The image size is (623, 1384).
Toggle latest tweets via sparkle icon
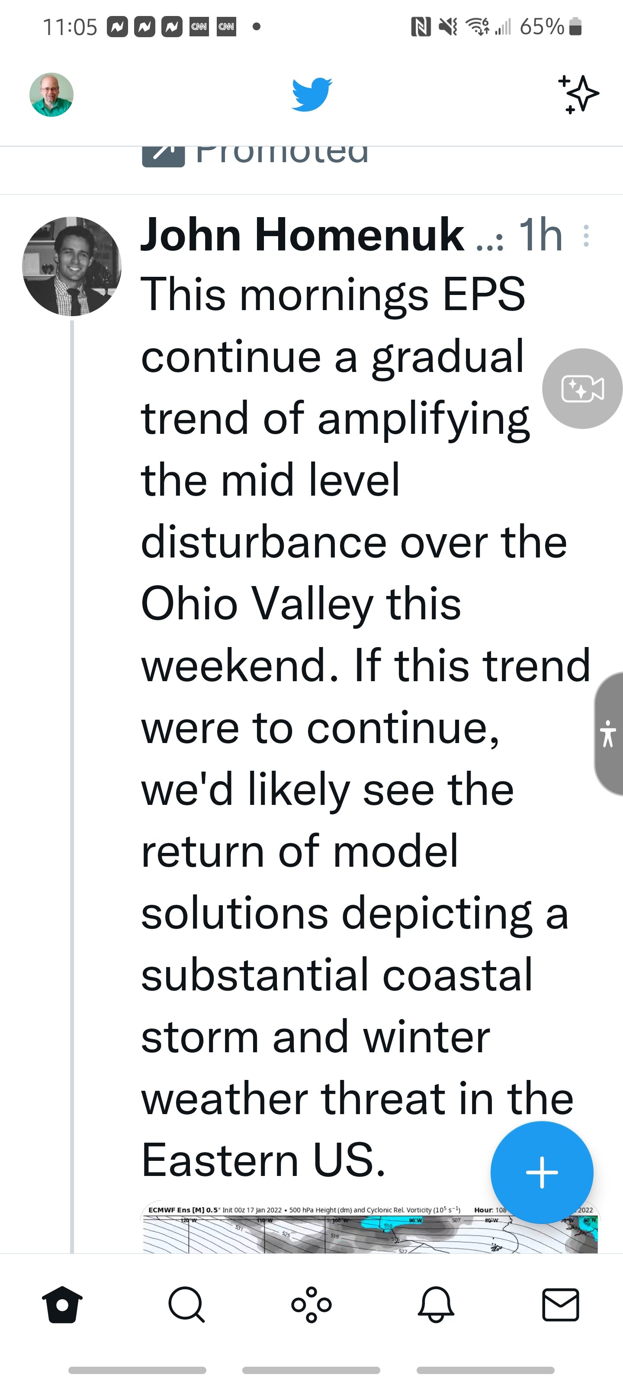click(578, 95)
